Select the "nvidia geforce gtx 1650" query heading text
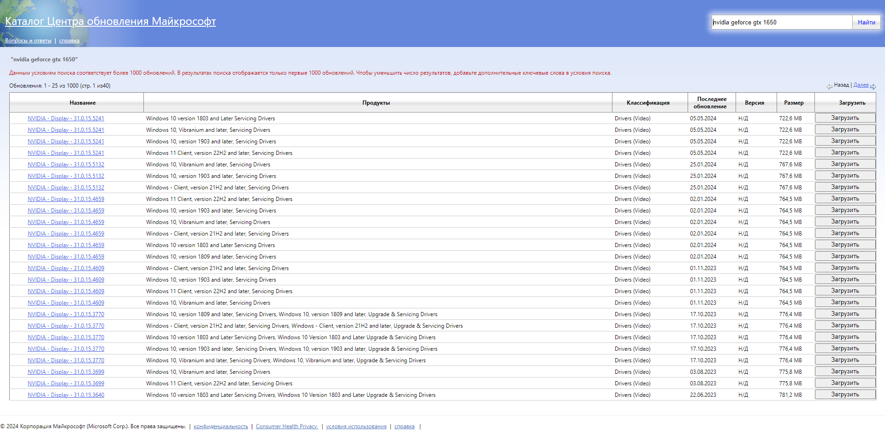 click(44, 59)
